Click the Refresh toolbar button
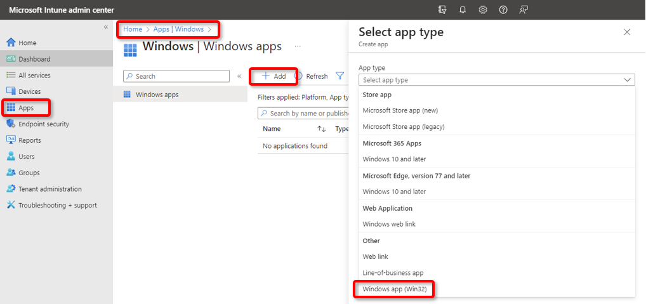 click(311, 76)
